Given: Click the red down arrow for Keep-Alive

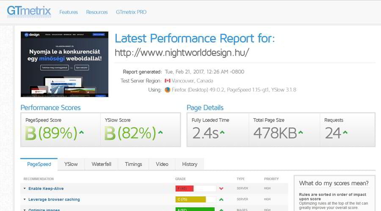Looking at the screenshot, I should pyautogui.click(x=221, y=189).
